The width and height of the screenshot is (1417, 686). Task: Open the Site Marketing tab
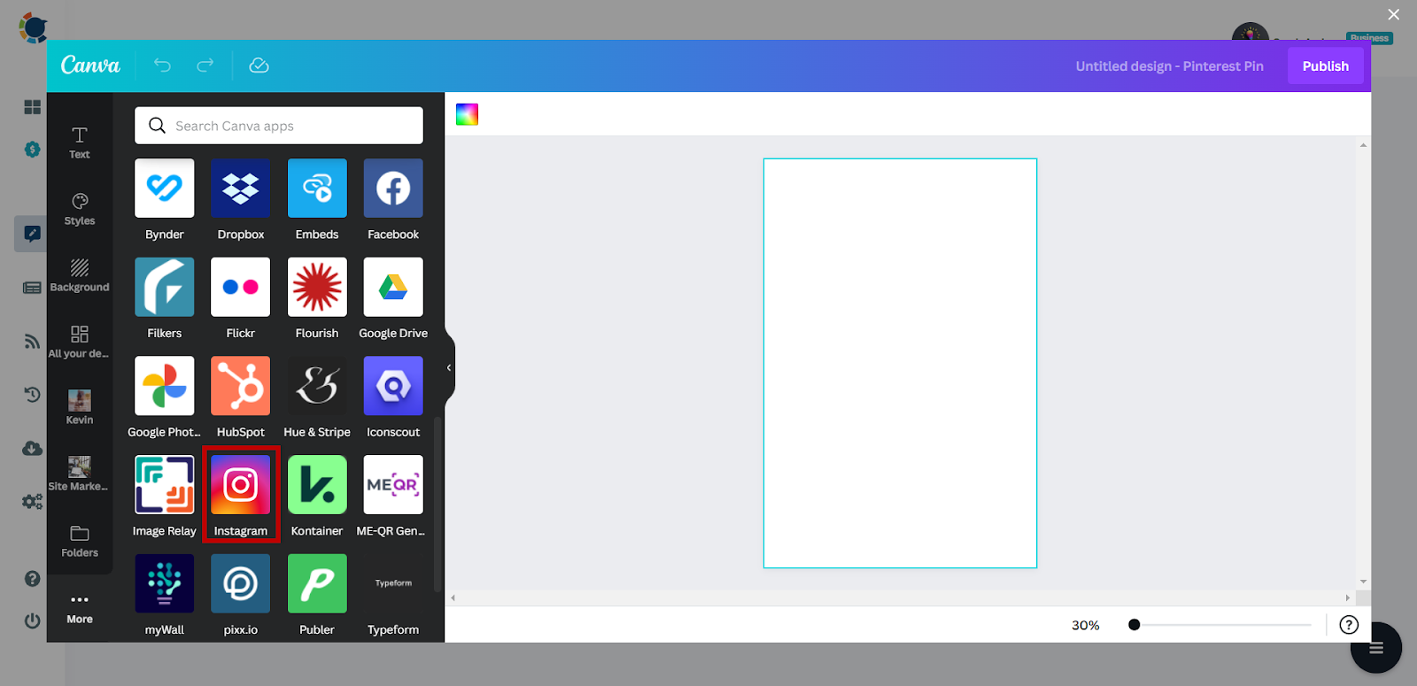point(80,474)
